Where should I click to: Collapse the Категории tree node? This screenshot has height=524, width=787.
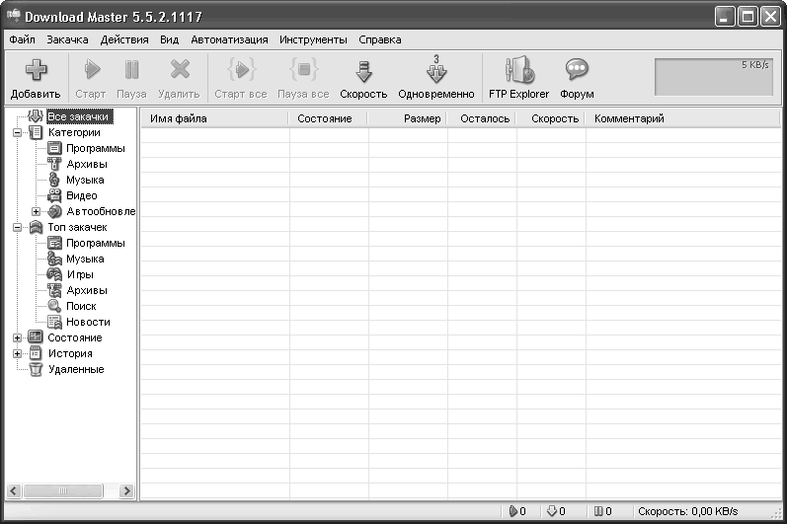pos(18,133)
